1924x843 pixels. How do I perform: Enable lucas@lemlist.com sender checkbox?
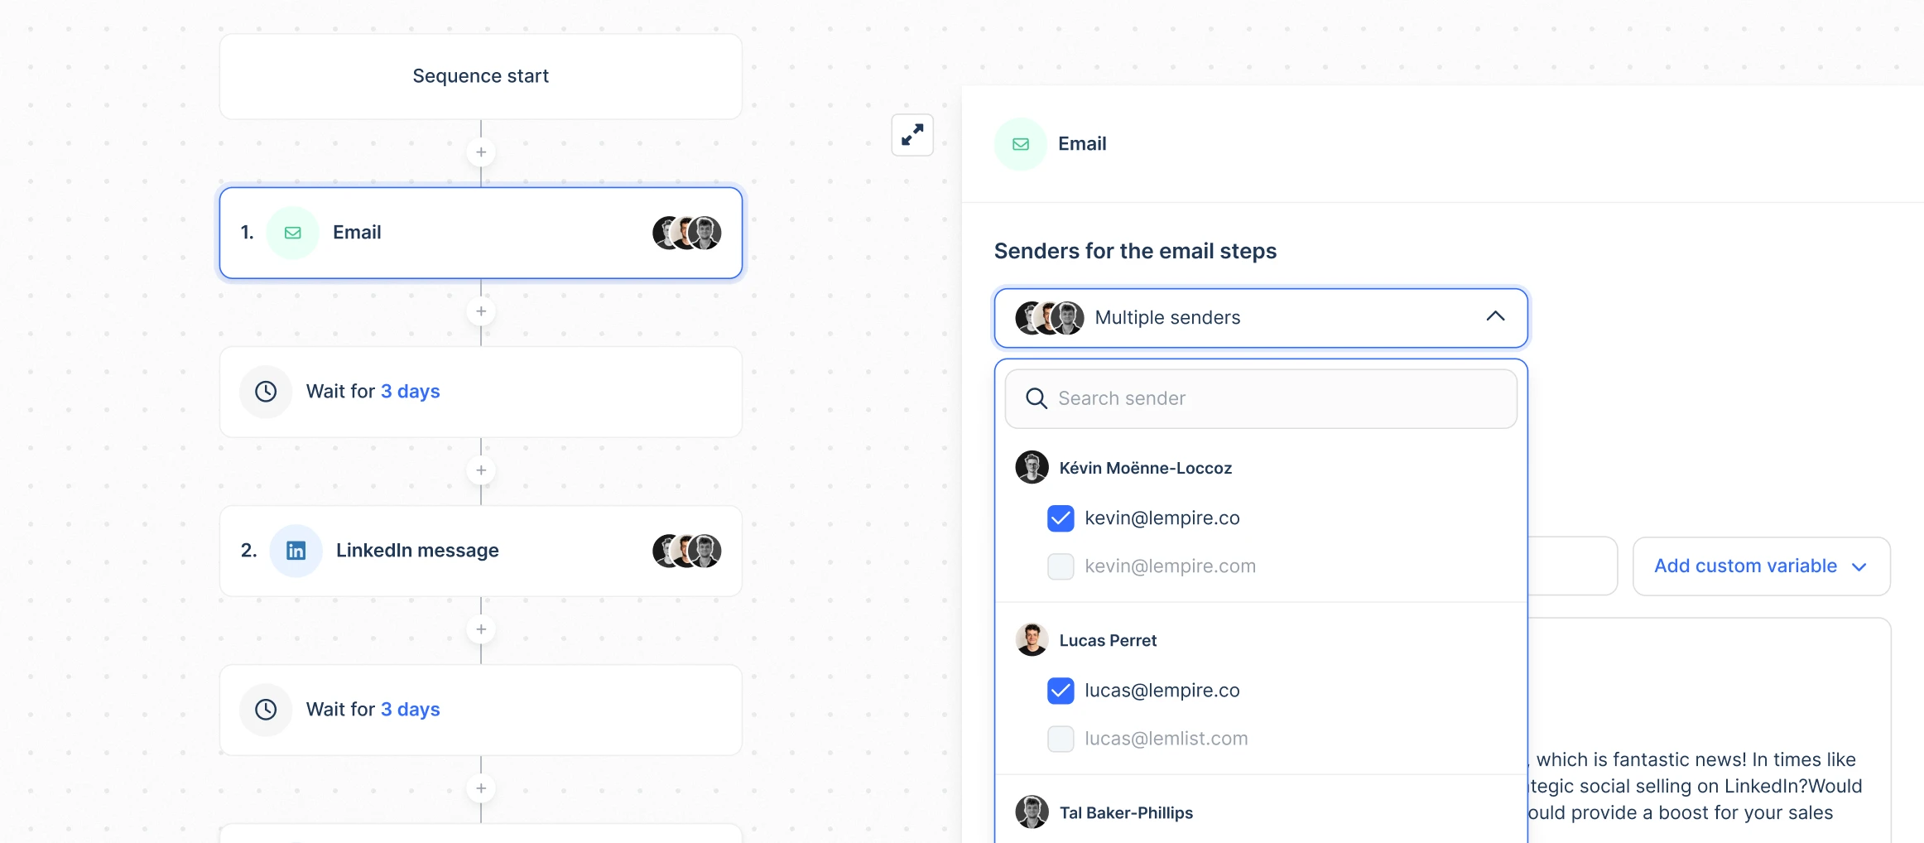pyautogui.click(x=1061, y=739)
